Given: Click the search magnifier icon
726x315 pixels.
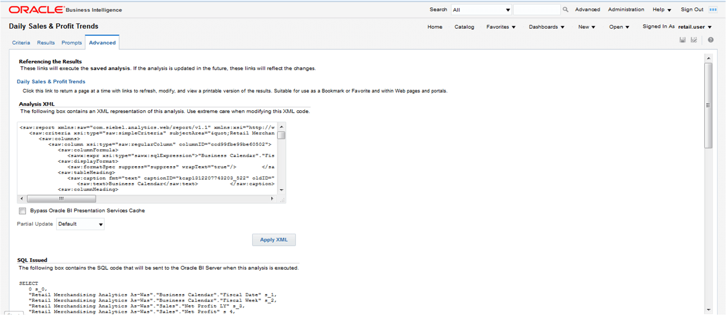Looking at the screenshot, I should (565, 9).
